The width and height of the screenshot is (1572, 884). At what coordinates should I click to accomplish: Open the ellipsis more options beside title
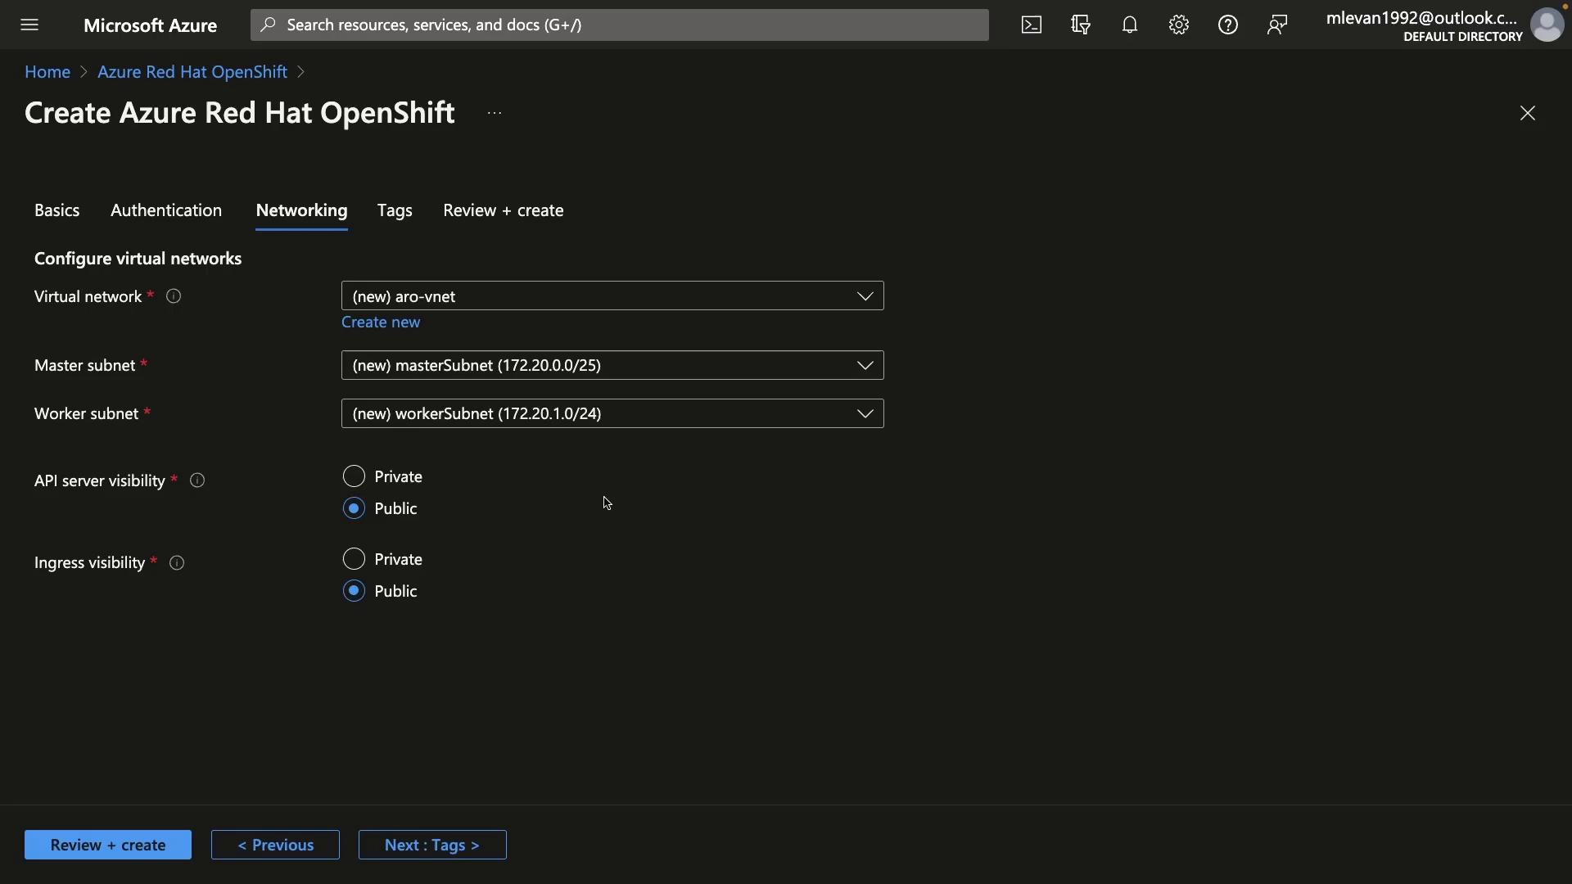pos(495,113)
